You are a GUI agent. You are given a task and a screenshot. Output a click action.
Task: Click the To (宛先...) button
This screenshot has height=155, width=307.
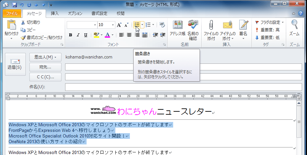tap(45, 67)
